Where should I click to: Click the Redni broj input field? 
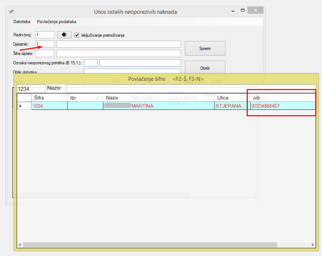coord(45,35)
